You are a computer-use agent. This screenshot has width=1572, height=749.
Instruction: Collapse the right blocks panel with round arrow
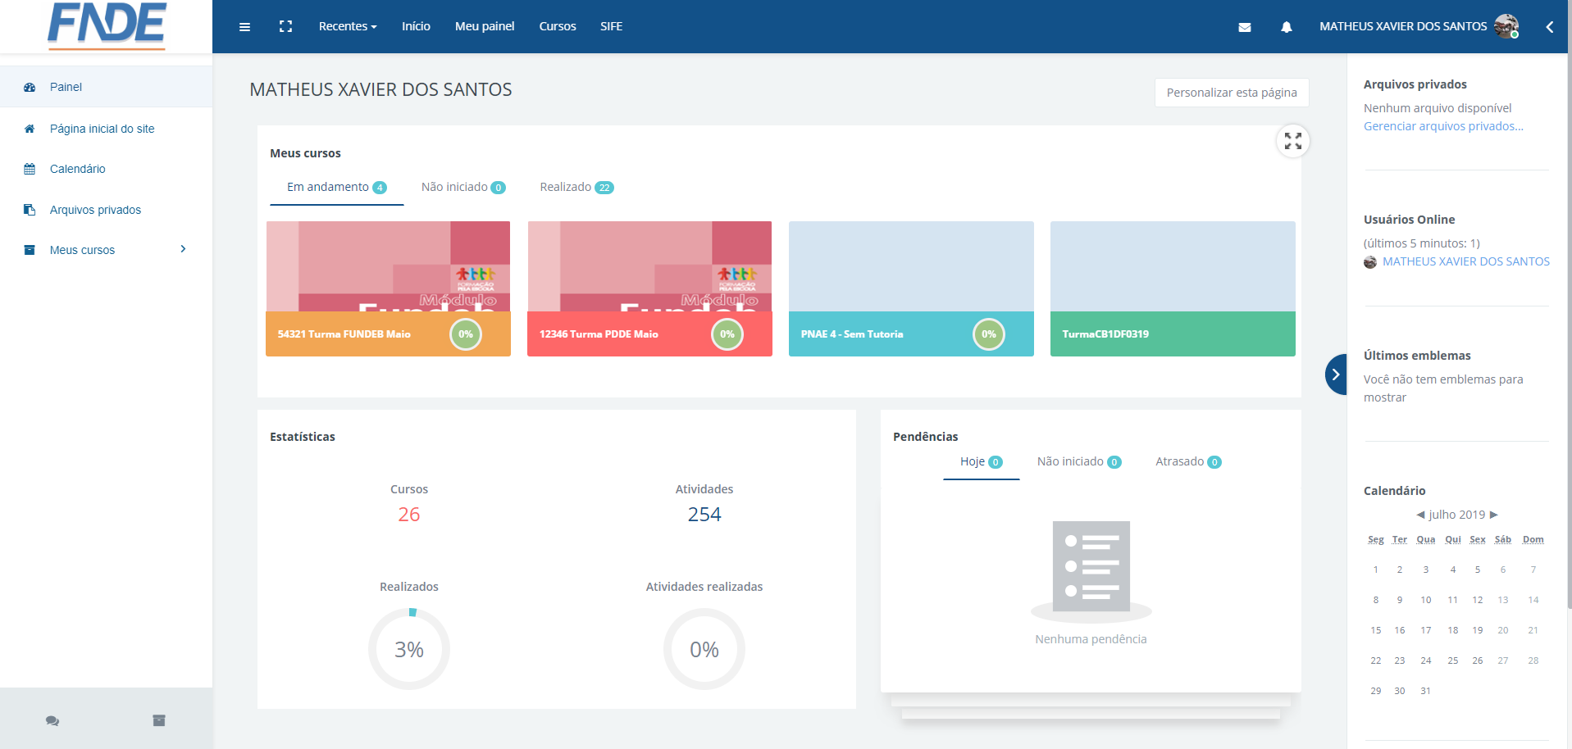pyautogui.click(x=1336, y=374)
